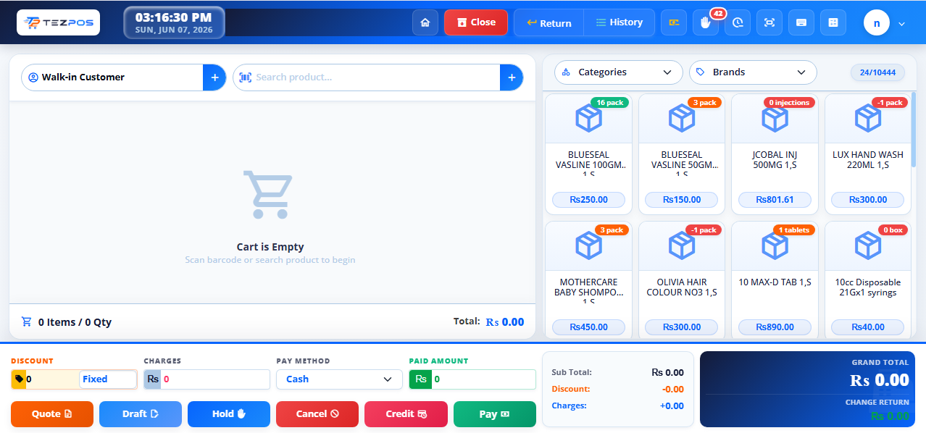Image resolution: width=926 pixels, height=433 pixels.
Task: Select the Walk-in Customer field
Action: 112,77
